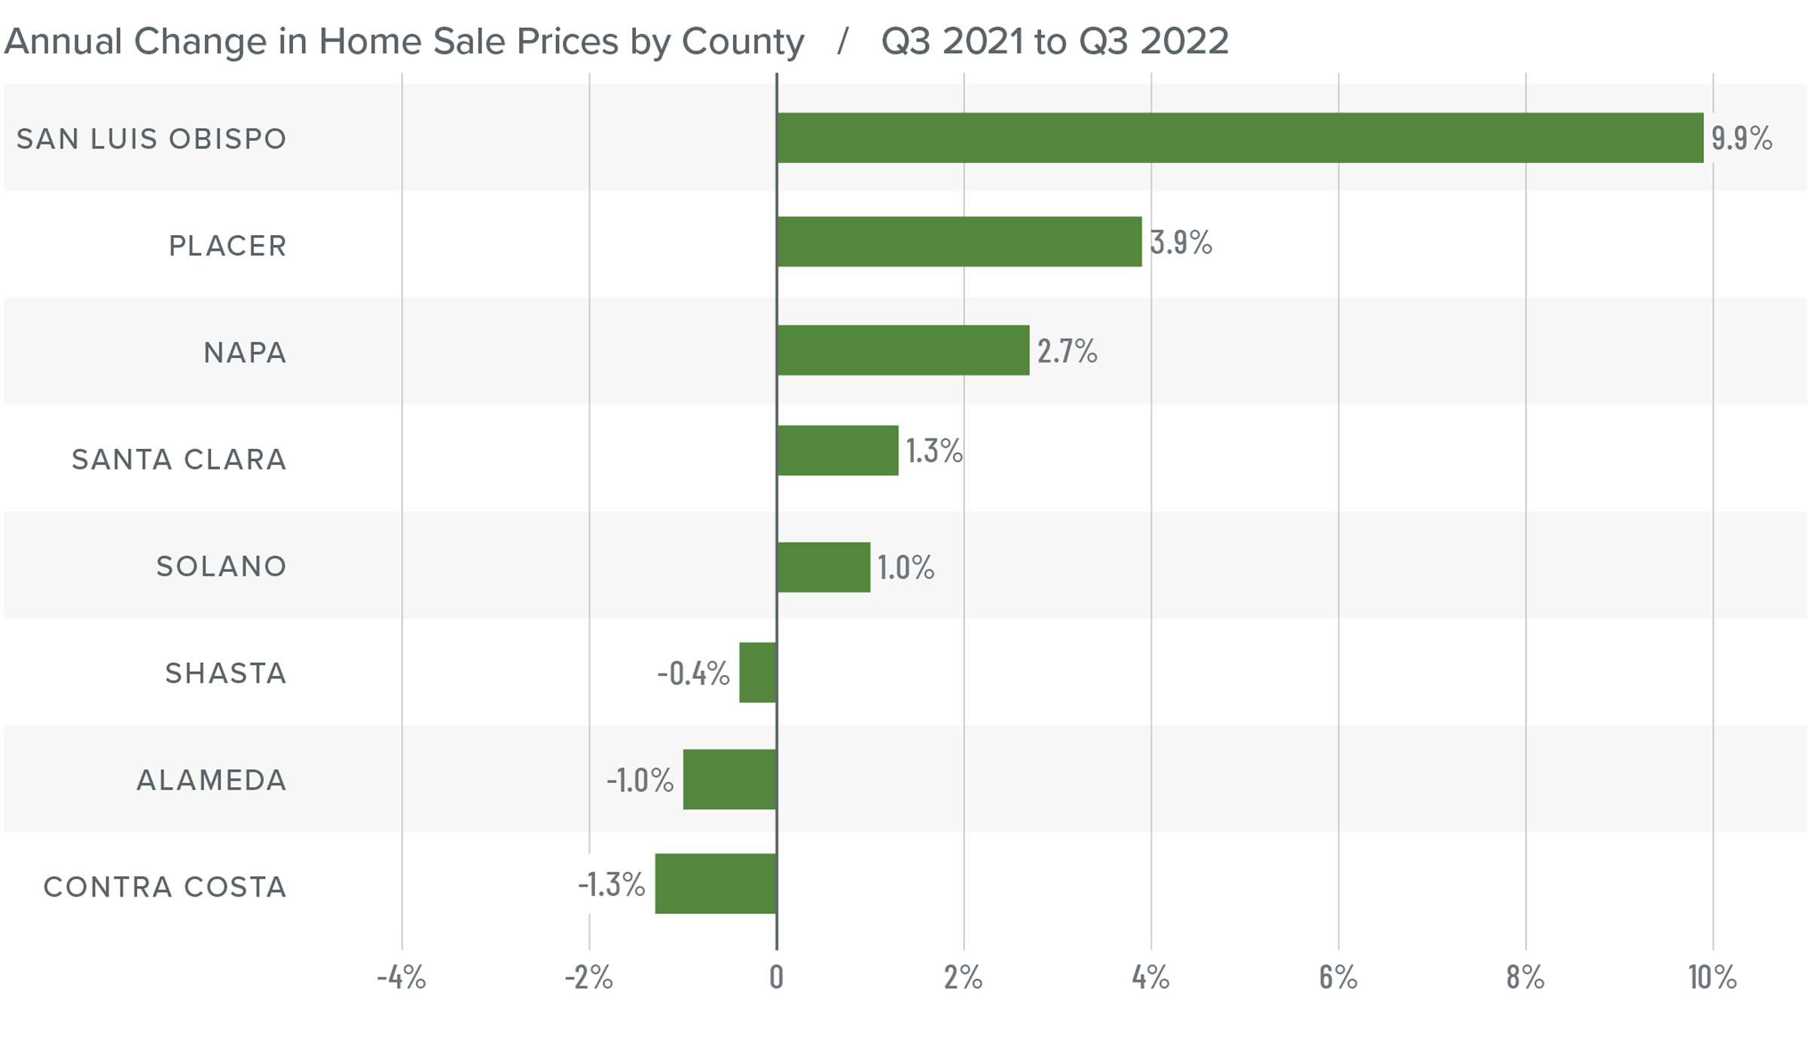Click the -4% axis tick label
The image size is (1808, 1042).
401,978
